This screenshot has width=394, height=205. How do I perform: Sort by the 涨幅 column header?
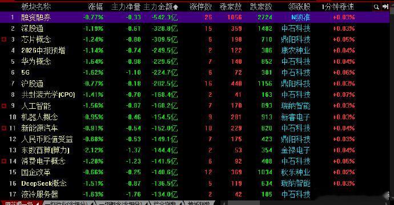(96, 7)
